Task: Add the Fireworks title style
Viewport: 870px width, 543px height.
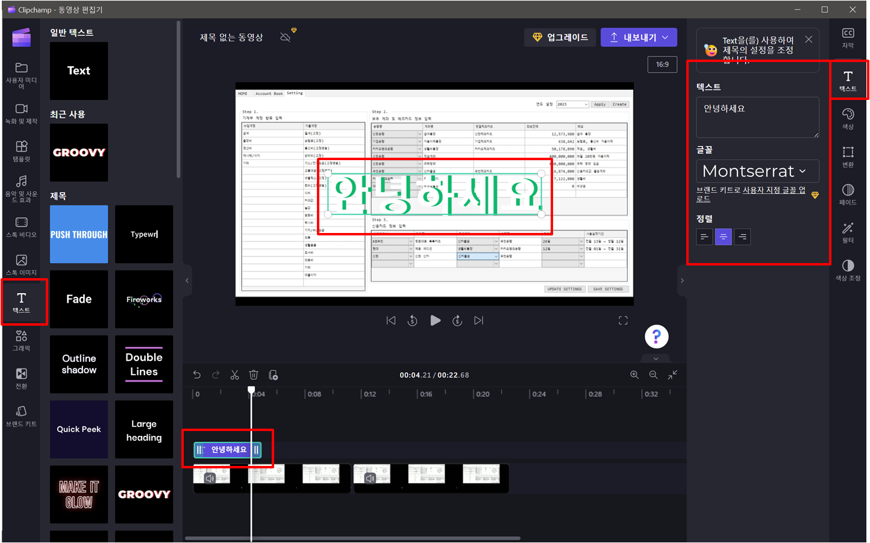Action: click(144, 299)
